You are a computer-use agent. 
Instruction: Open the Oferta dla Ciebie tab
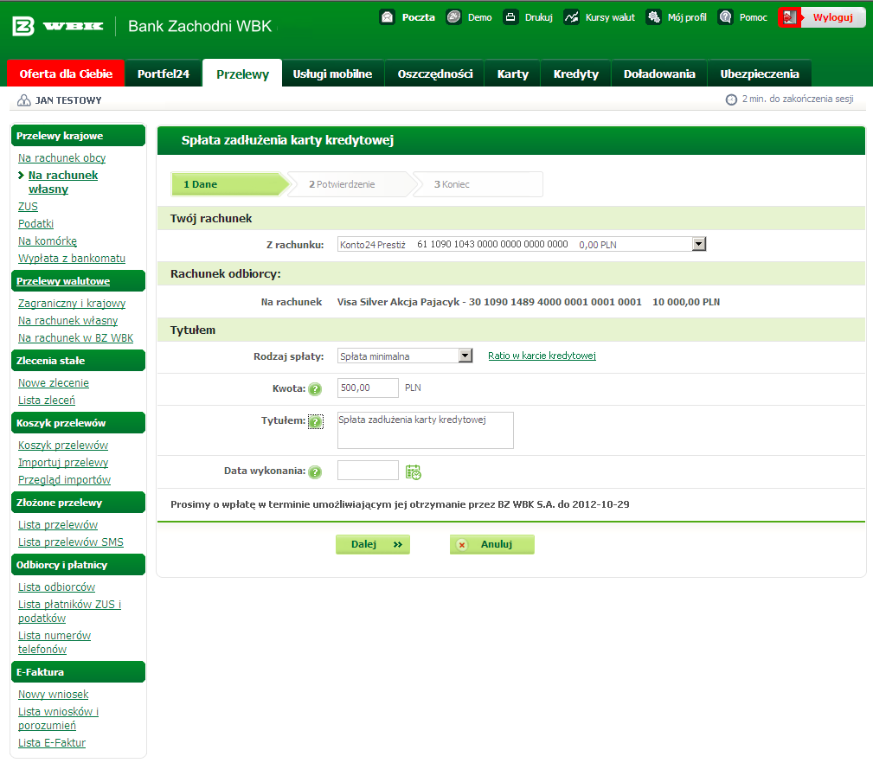pyautogui.click(x=66, y=74)
